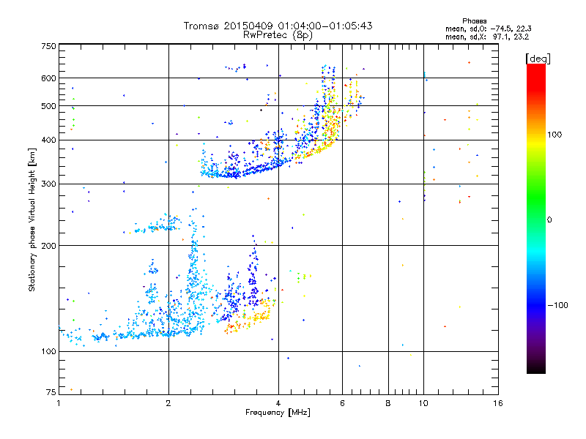Click the x-axis tick label '8'
Screen dimensions: 586x439
tap(388, 403)
